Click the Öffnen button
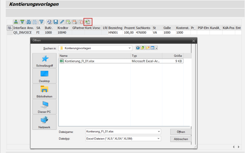Viewport: 245px width, 153px height. 180,132
